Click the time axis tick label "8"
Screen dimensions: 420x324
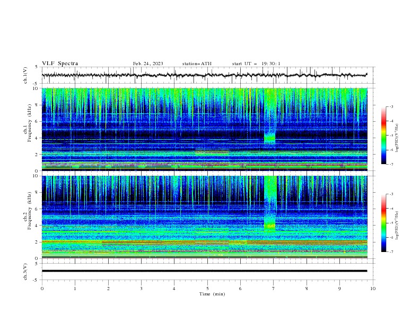tap(307, 289)
